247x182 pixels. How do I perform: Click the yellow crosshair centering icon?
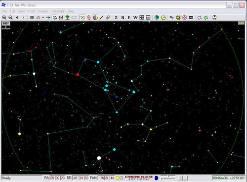click(48, 18)
